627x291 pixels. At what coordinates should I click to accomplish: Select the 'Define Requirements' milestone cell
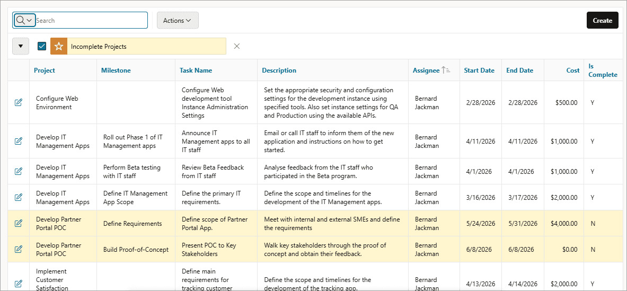point(136,224)
